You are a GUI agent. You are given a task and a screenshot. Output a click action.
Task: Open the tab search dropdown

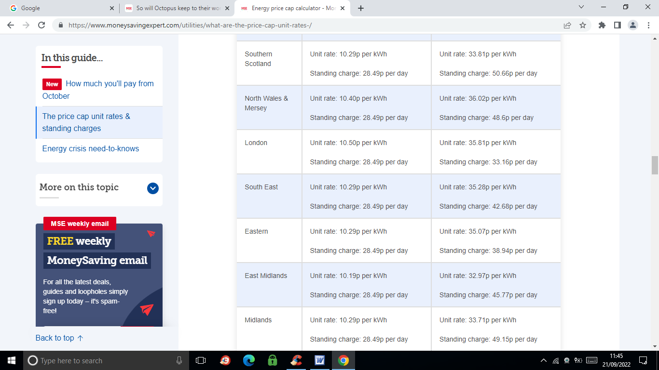click(x=581, y=7)
